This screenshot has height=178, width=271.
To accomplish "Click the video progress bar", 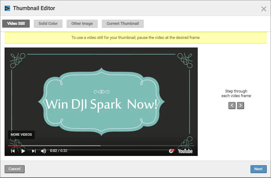I will pyautogui.click(x=101, y=146).
